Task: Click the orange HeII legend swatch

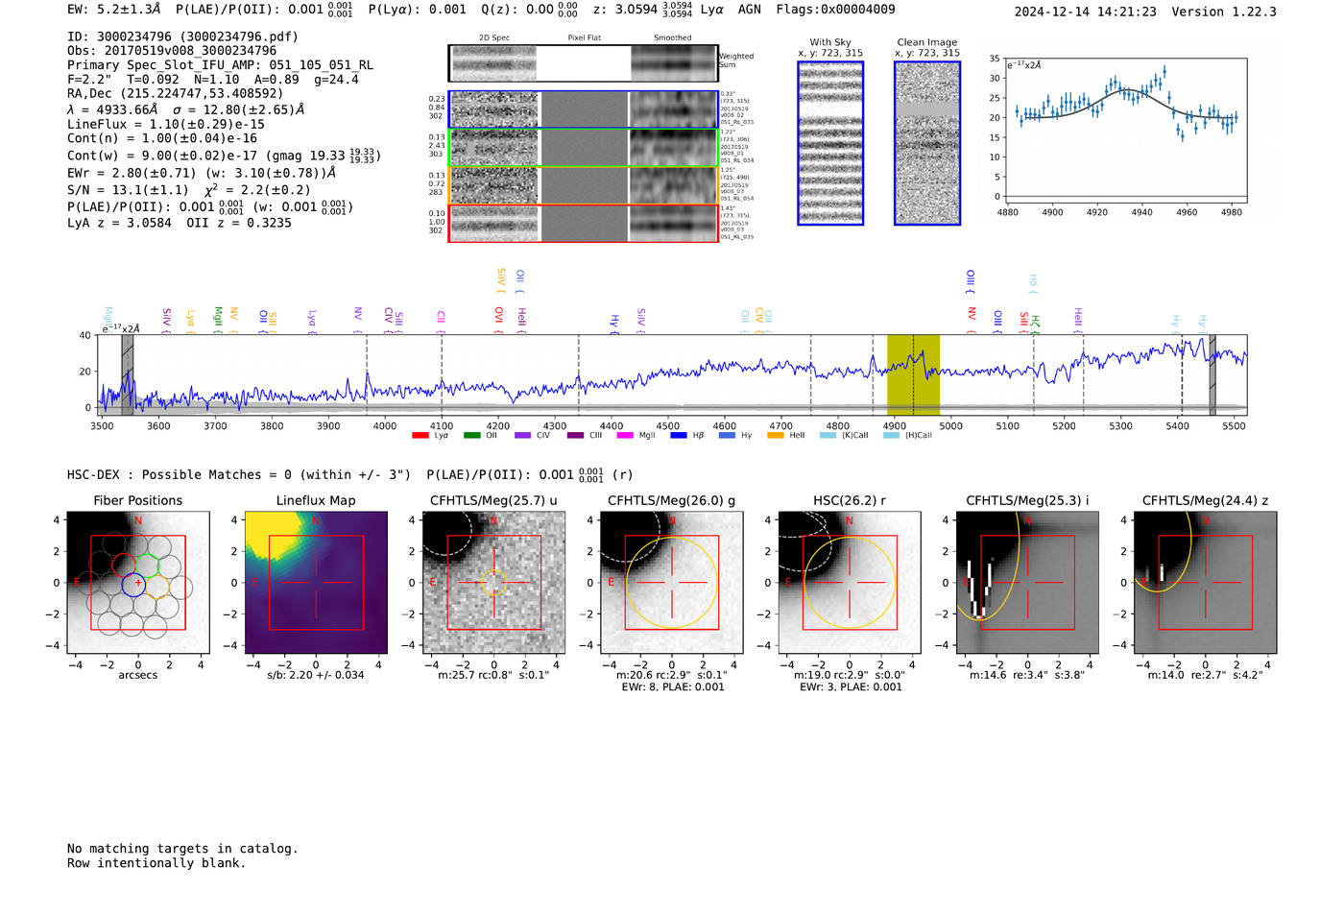Action: coord(776,436)
